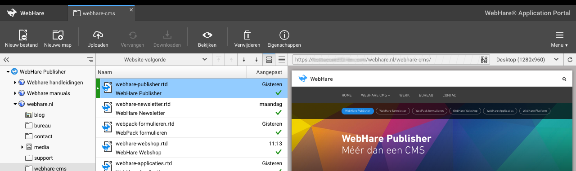The height and width of the screenshot is (171, 576).
Task: Move selected item to bottom of list
Action: pos(256,60)
